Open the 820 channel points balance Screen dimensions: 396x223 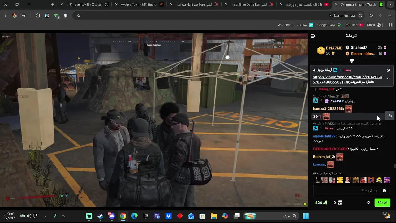[321, 203]
